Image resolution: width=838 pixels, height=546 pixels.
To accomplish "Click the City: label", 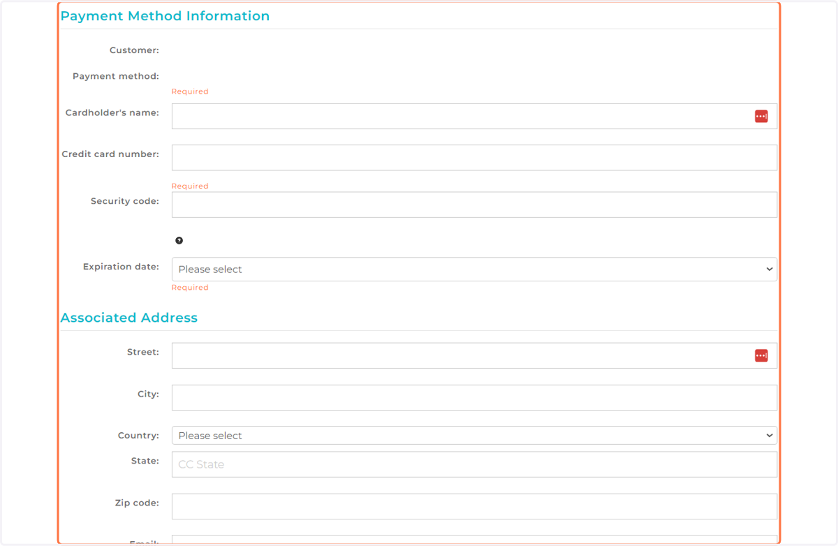I will pos(148,394).
